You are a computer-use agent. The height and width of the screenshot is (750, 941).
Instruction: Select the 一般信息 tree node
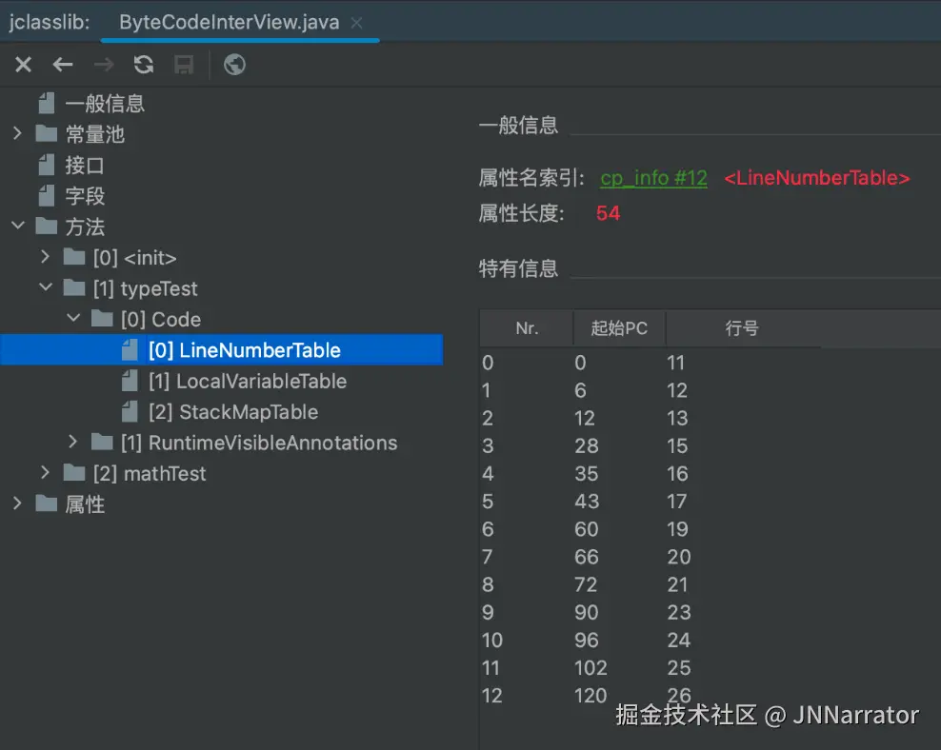pos(105,104)
